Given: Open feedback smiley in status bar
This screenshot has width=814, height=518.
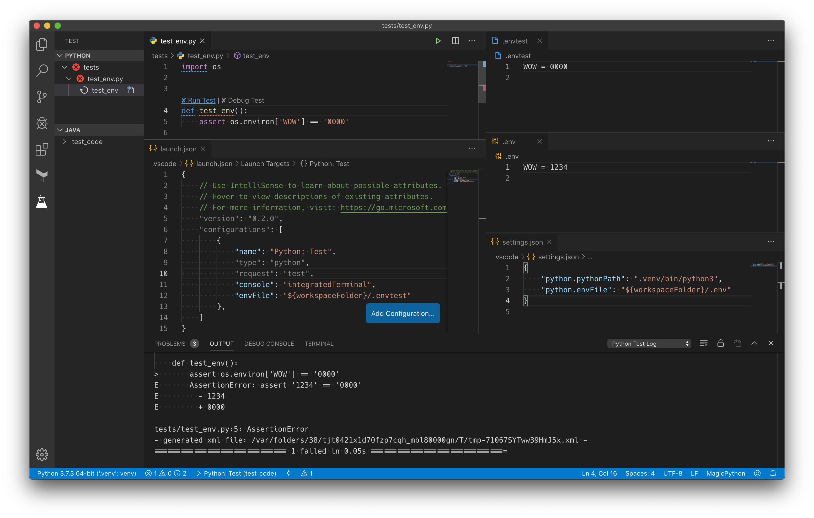Looking at the screenshot, I should coord(757,473).
